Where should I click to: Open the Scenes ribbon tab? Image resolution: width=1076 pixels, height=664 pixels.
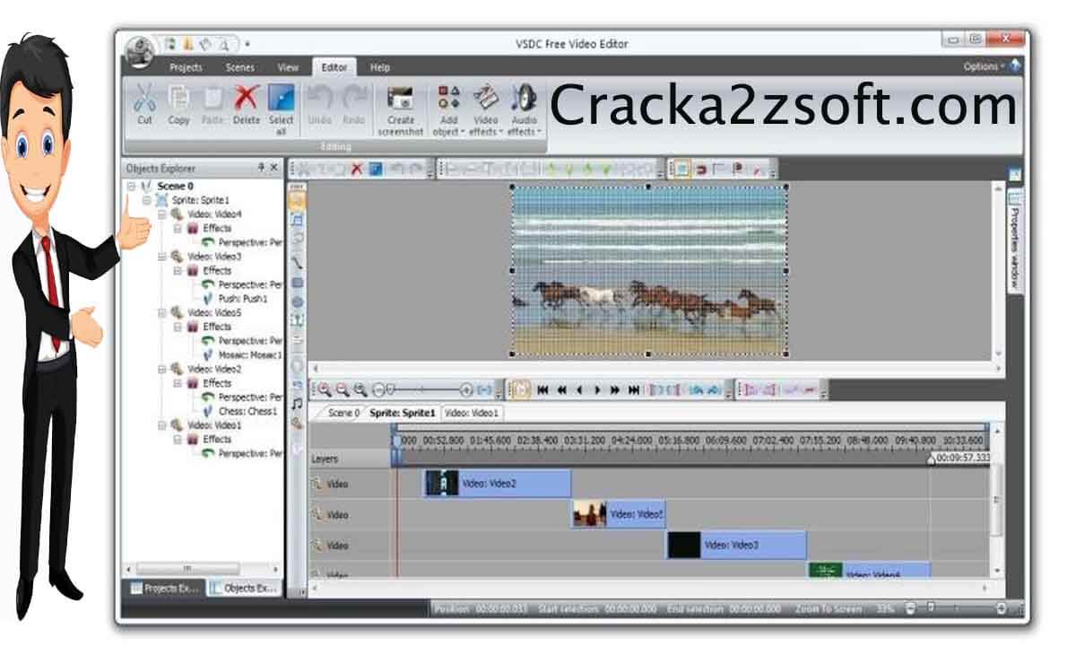(240, 67)
